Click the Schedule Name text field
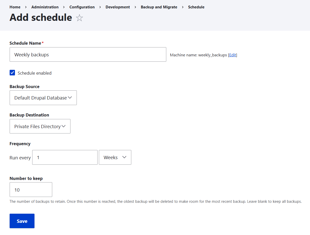The image size is (310, 235). coord(88,54)
